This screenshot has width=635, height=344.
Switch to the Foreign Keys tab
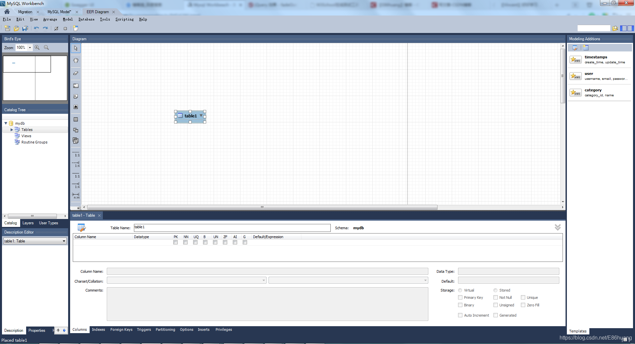coord(121,329)
